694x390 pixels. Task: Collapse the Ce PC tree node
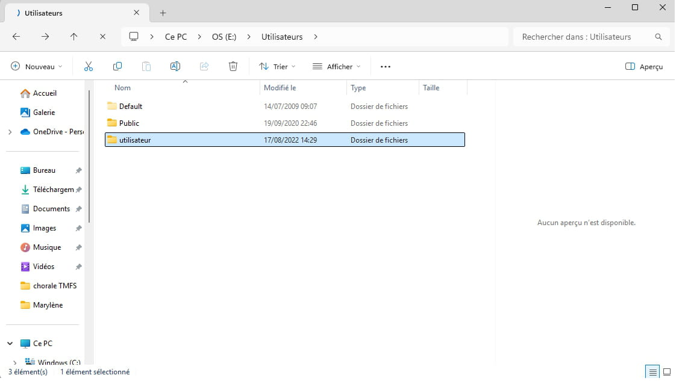[10, 344]
